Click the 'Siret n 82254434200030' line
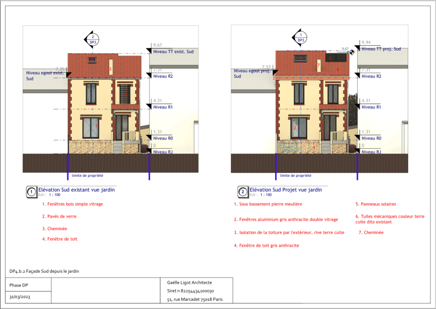This screenshot has height=309, width=436. tap(191, 291)
